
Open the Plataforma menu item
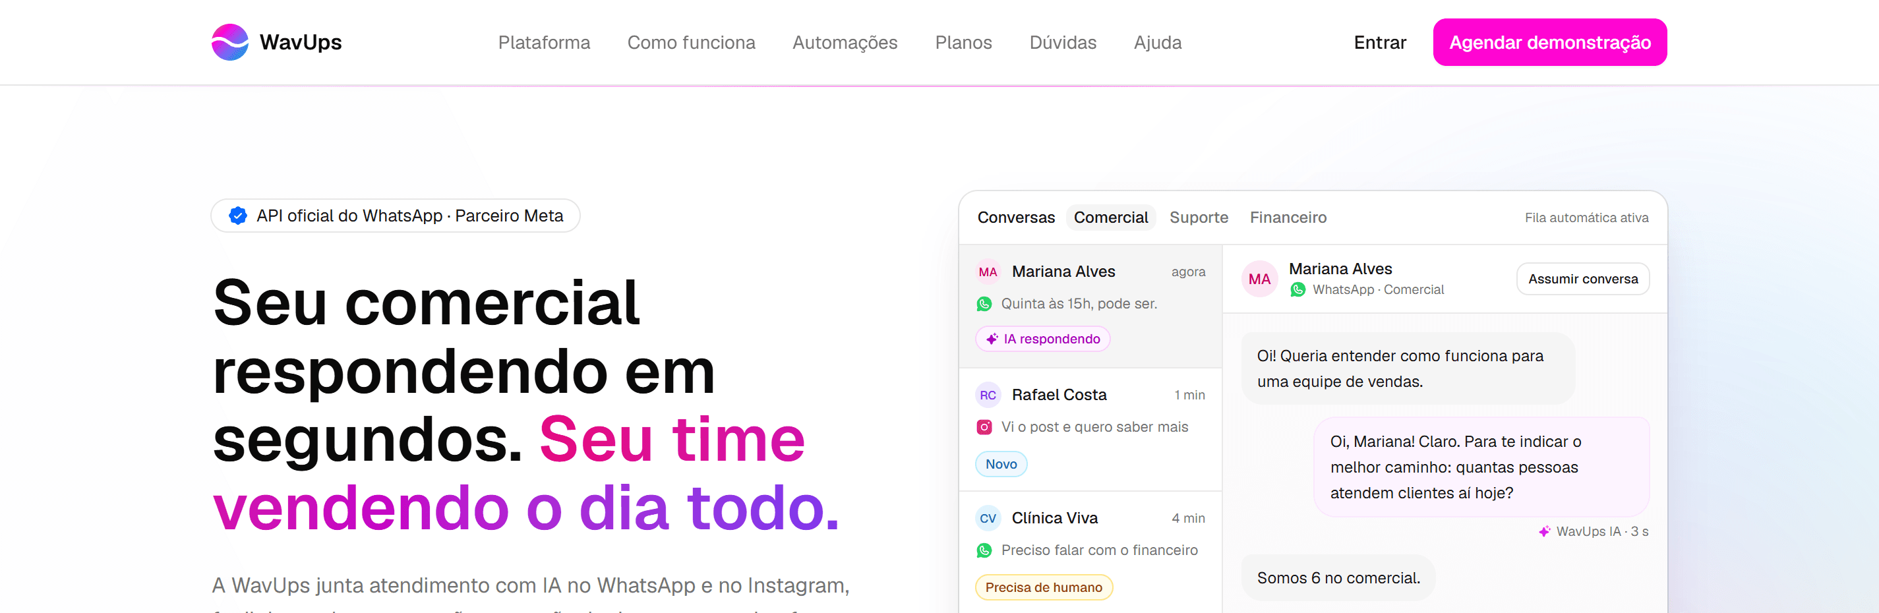click(x=543, y=42)
